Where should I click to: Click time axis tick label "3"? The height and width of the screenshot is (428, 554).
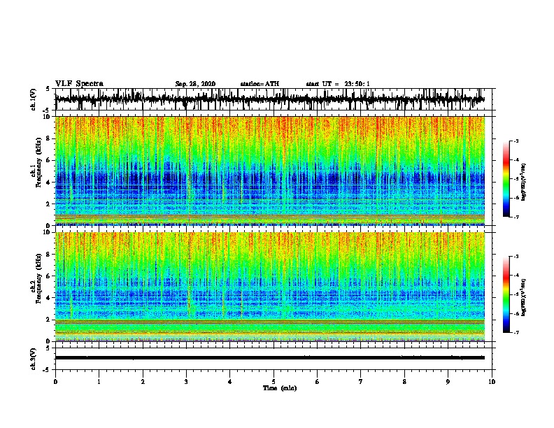tap(186, 382)
